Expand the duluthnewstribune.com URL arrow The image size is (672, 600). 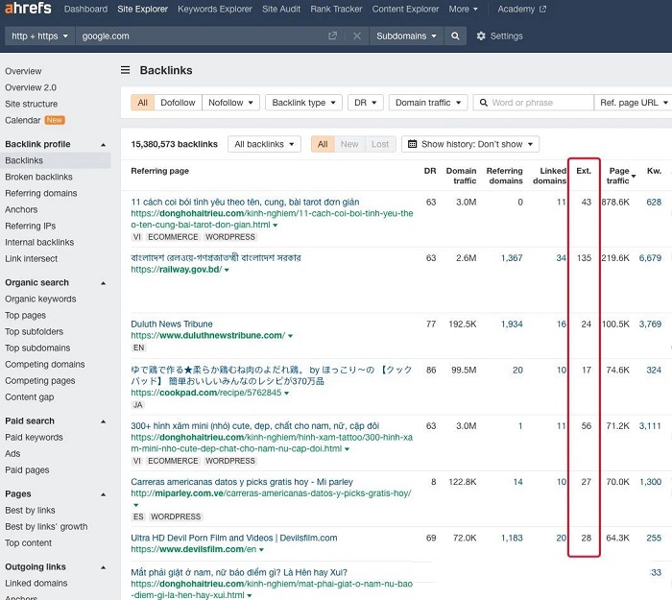click(290, 336)
